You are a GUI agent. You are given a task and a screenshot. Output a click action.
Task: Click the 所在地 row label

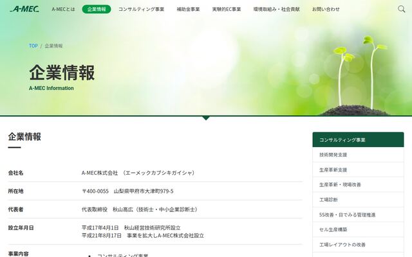15,191
